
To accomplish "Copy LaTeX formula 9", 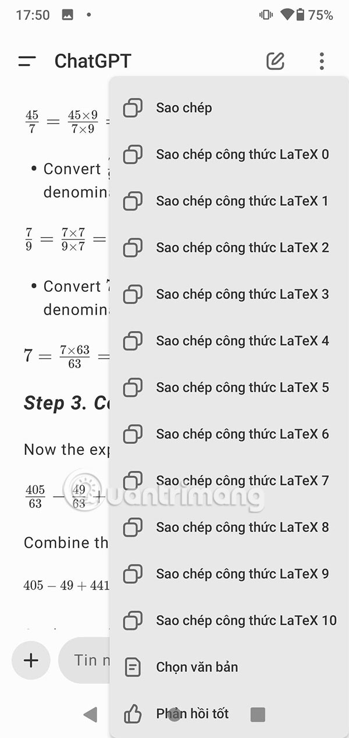I will (x=242, y=574).
